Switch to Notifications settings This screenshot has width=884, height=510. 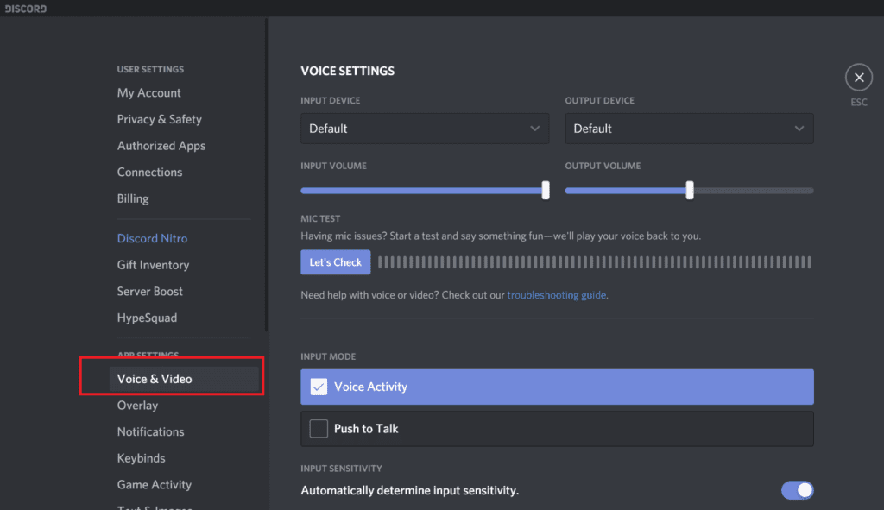tap(150, 431)
